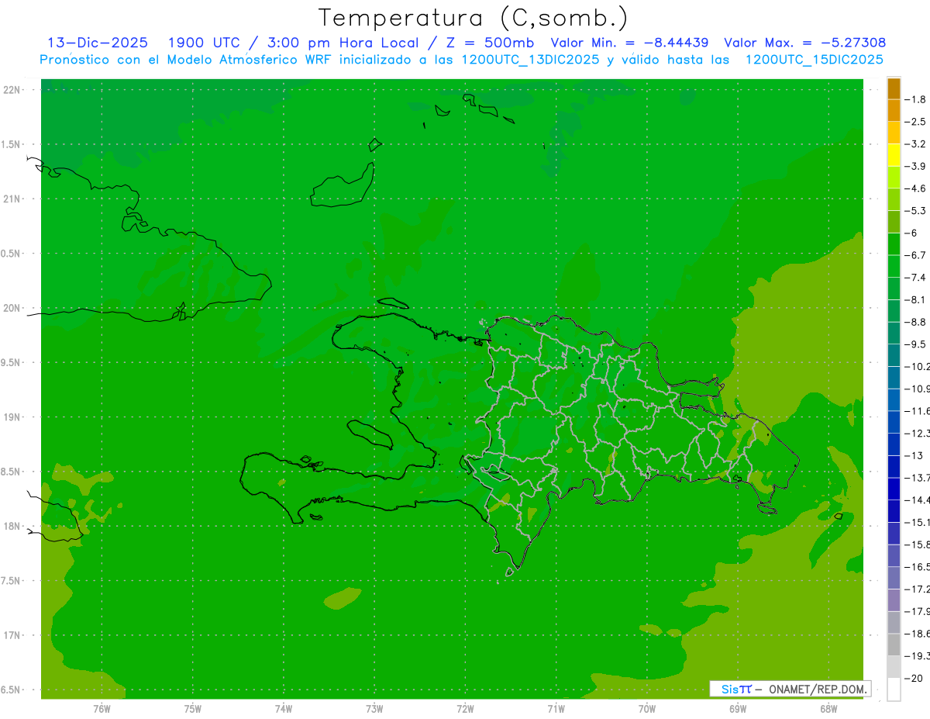Viewport: 930px width, 719px height.
Task: Click the "73W" longitude label
Action: click(374, 708)
